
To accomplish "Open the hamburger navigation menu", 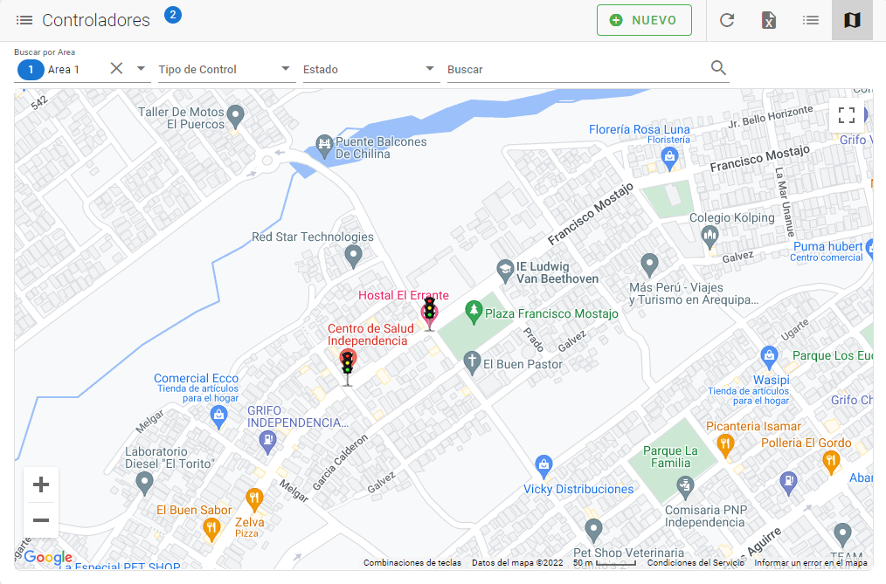I will point(24,20).
